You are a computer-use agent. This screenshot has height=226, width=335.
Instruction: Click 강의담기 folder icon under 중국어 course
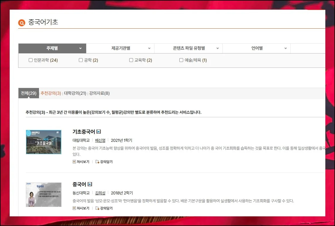point(97,208)
